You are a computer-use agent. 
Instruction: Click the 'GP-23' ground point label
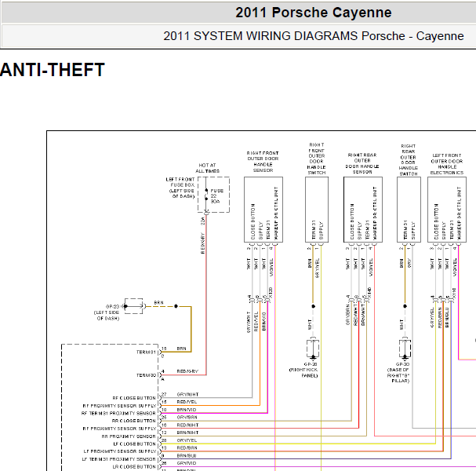112,307
